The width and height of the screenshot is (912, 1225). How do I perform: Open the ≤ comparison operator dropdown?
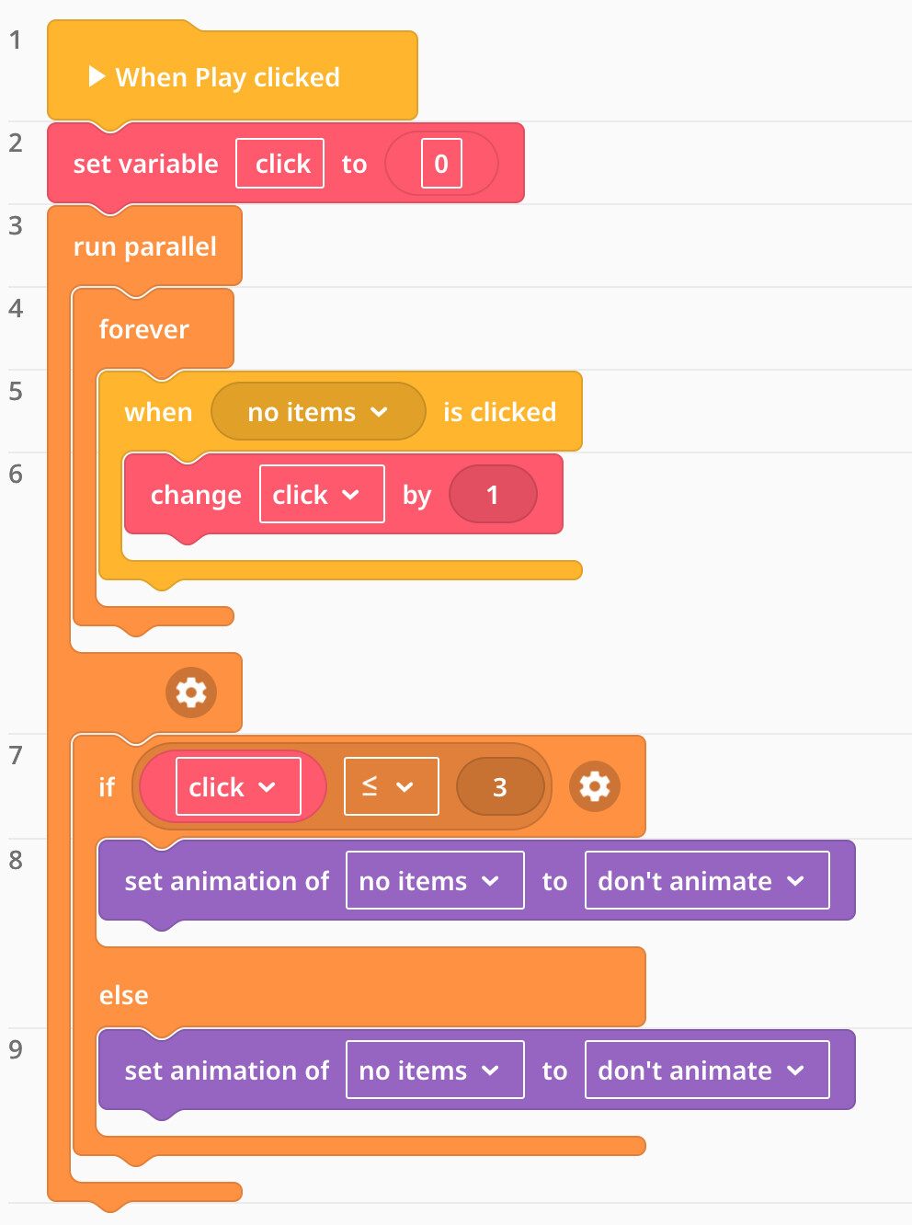point(391,787)
